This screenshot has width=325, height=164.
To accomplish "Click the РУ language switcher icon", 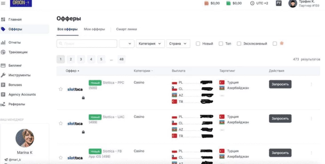I will [x=279, y=3].
